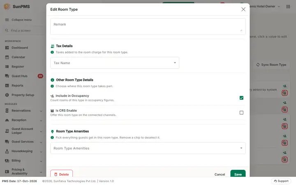The image size is (296, 185).
Task: Click the Is CRS Enable store icon
Action: coord(52,111)
